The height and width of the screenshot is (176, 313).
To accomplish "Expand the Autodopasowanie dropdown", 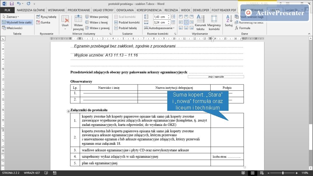I will 159,28.
